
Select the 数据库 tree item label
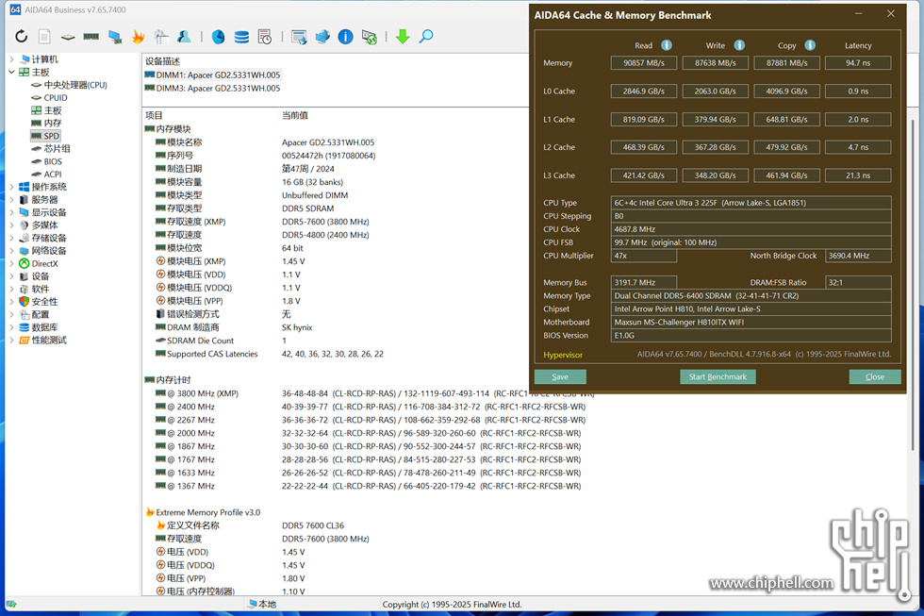pyautogui.click(x=45, y=327)
